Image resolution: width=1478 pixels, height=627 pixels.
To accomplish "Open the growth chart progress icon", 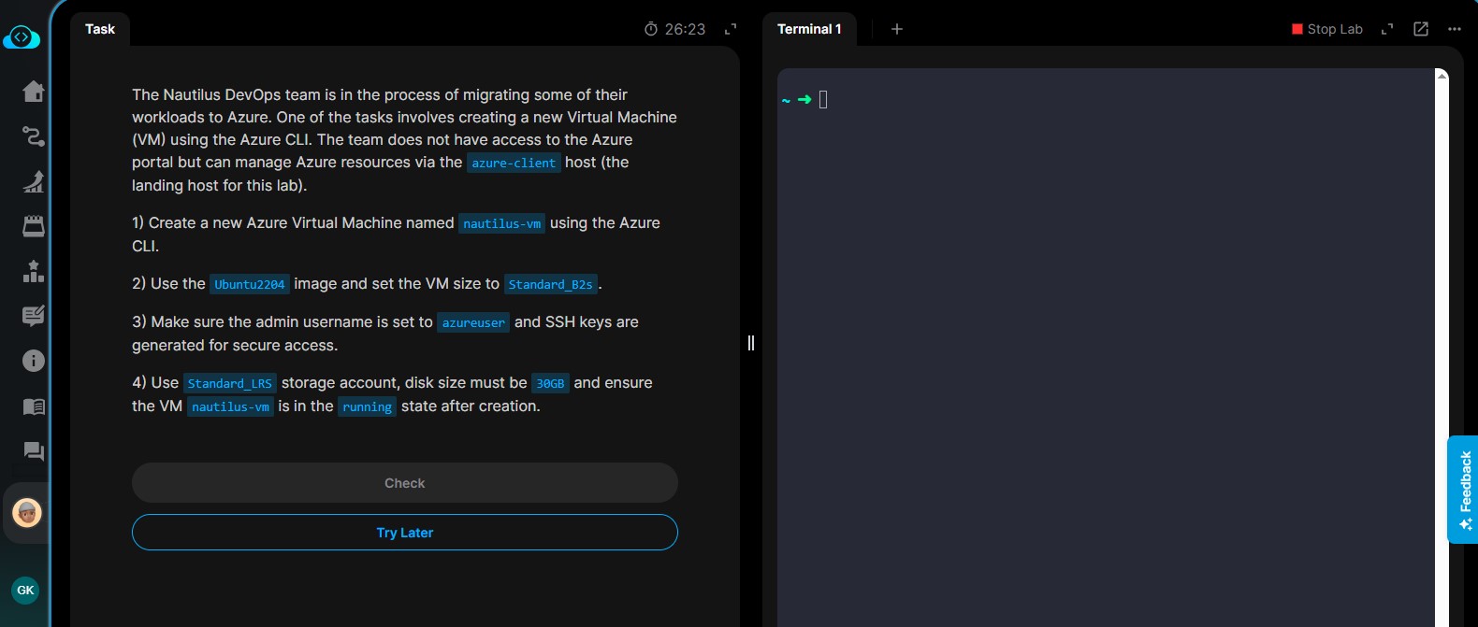I will tap(34, 181).
